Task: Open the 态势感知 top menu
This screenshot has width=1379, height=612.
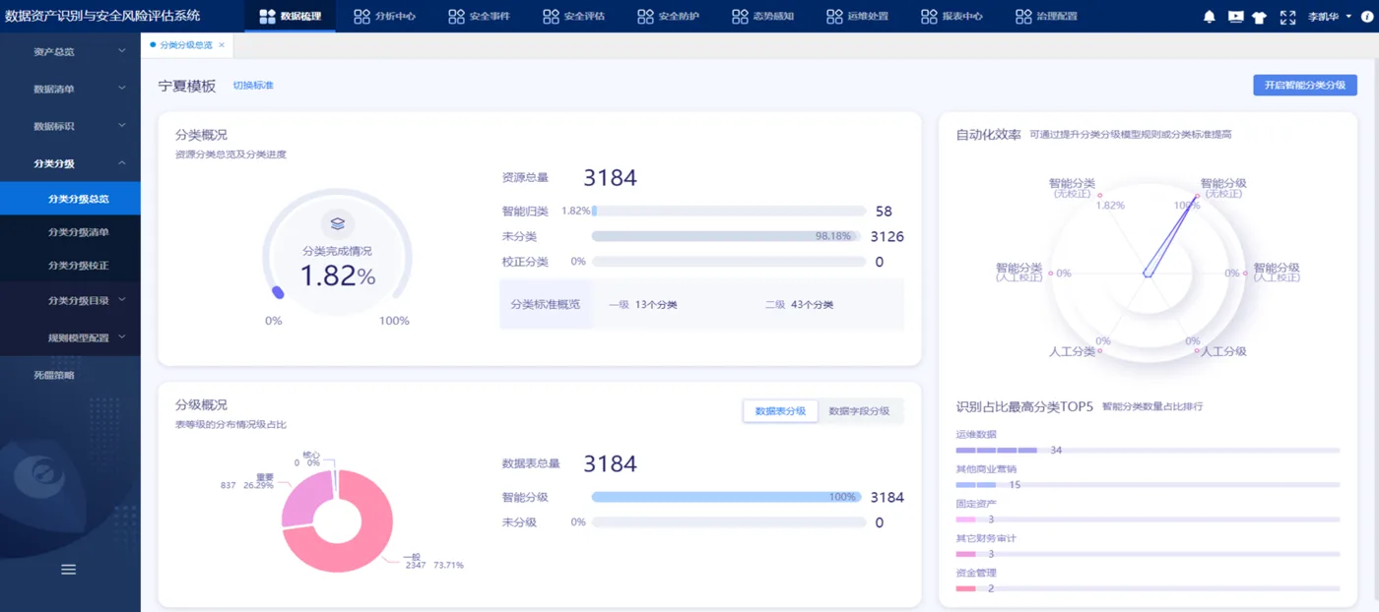Action: click(x=762, y=16)
